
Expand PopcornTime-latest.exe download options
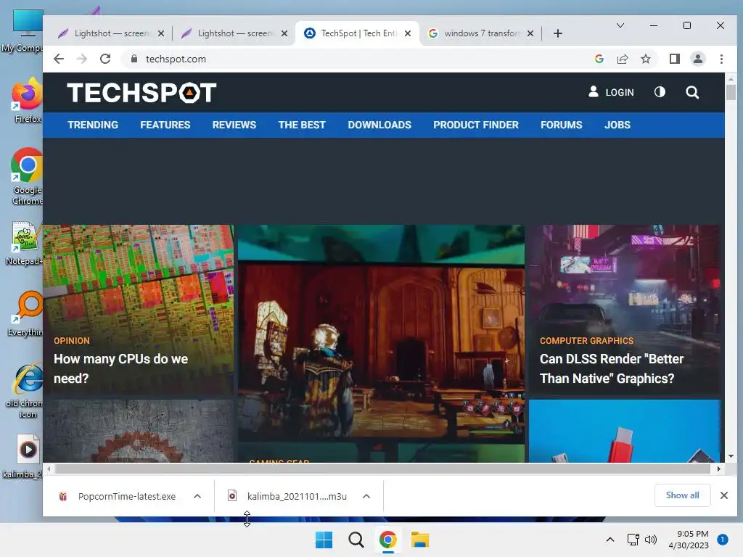point(197,496)
